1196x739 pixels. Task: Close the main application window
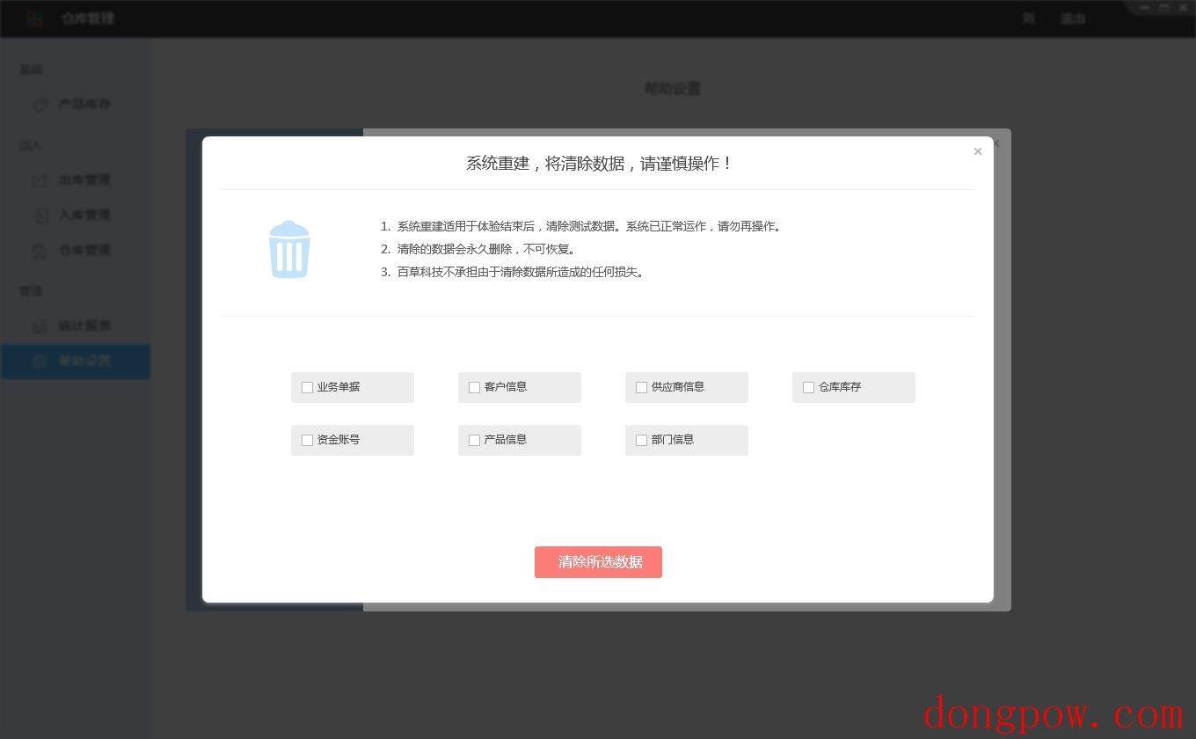point(1183,7)
